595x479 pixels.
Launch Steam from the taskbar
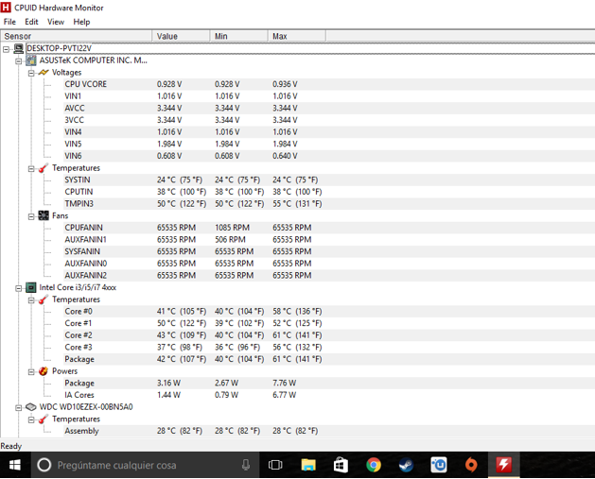pos(406,465)
